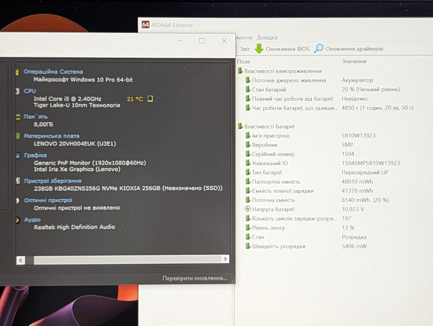Click the AIDA64 Extreme title bar icon

click(145, 25)
